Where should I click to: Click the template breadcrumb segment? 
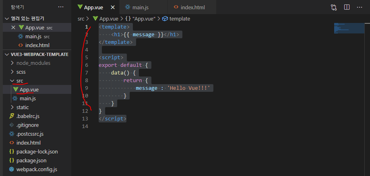176,19
